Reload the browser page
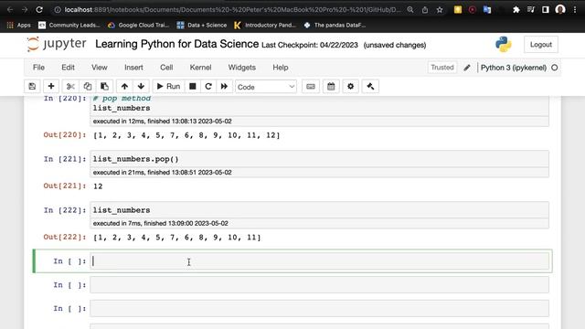 (39, 10)
